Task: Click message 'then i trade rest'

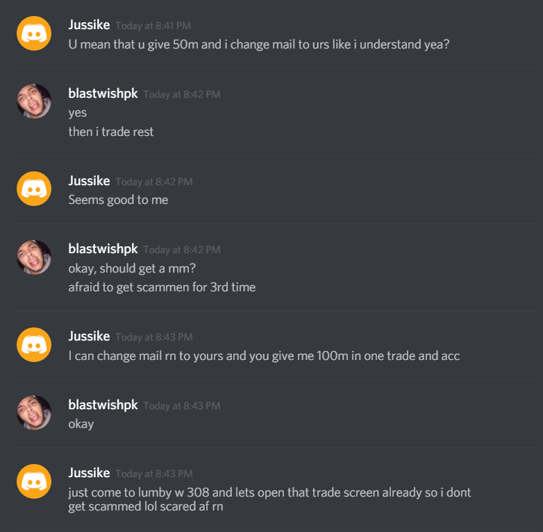Action: click(111, 132)
